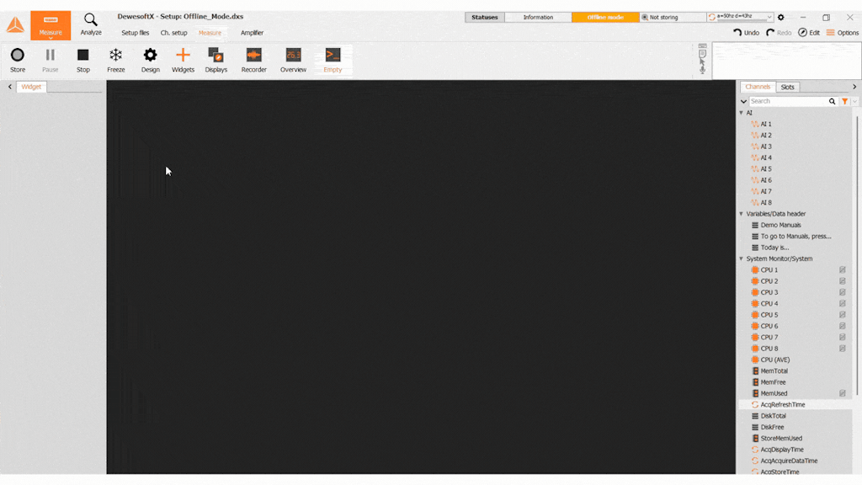
Task: Open the Recorder display
Action: [x=254, y=60]
